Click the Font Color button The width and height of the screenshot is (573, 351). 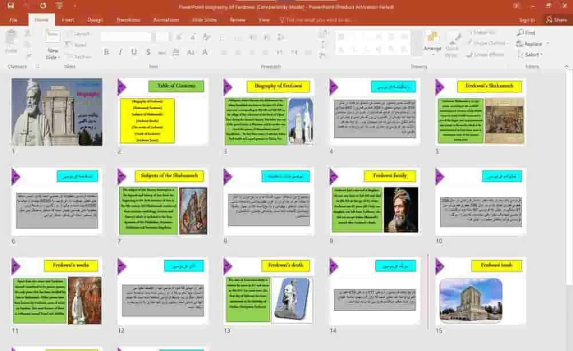pos(205,53)
